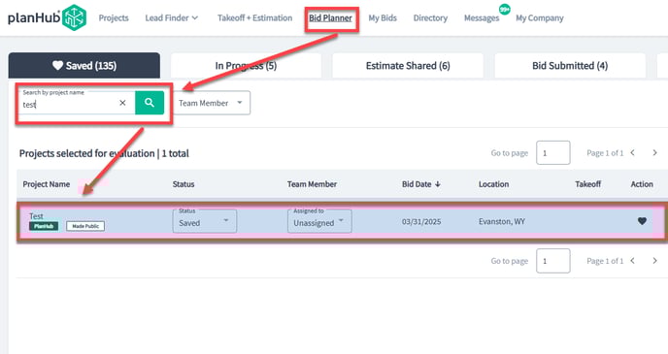Unsave Test project using the heart icon
The height and width of the screenshot is (354, 668).
point(642,221)
